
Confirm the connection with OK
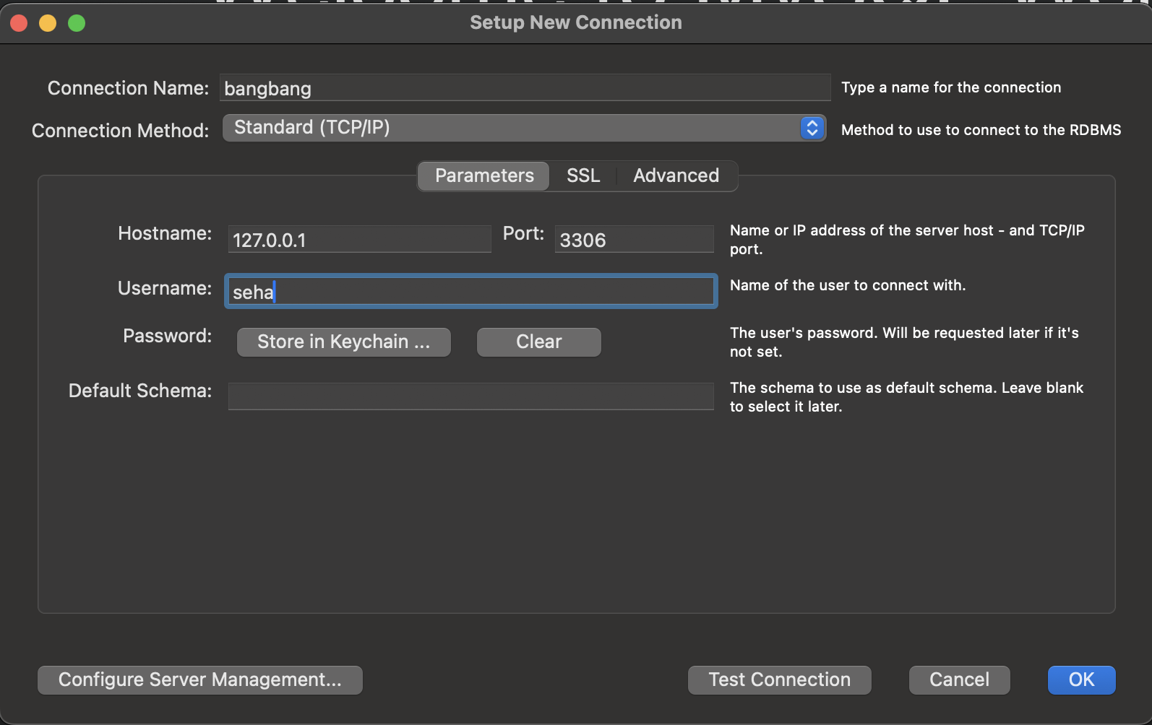1082,680
